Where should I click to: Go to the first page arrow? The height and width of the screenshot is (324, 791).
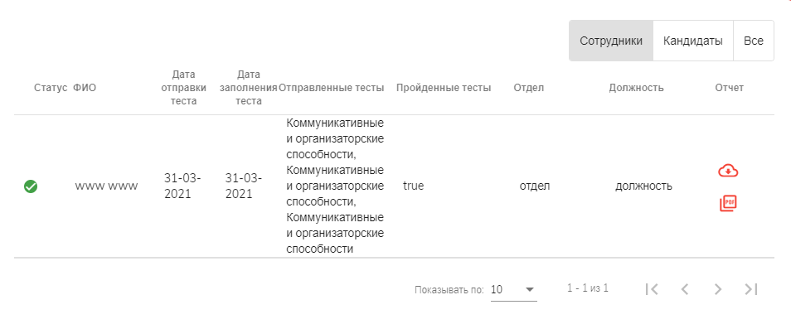(x=652, y=289)
